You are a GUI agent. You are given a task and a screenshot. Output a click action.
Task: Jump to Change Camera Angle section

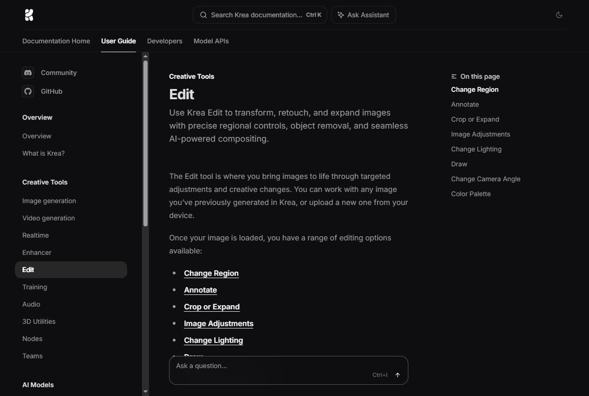coord(486,179)
